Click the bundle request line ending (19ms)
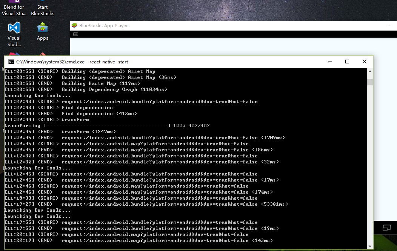Image resolution: width=397 pixels, height=251 pixels. tap(142, 228)
